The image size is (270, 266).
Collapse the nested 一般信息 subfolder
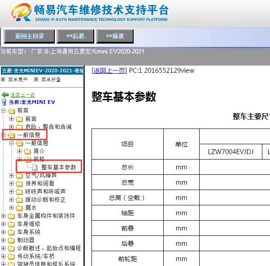(11, 143)
